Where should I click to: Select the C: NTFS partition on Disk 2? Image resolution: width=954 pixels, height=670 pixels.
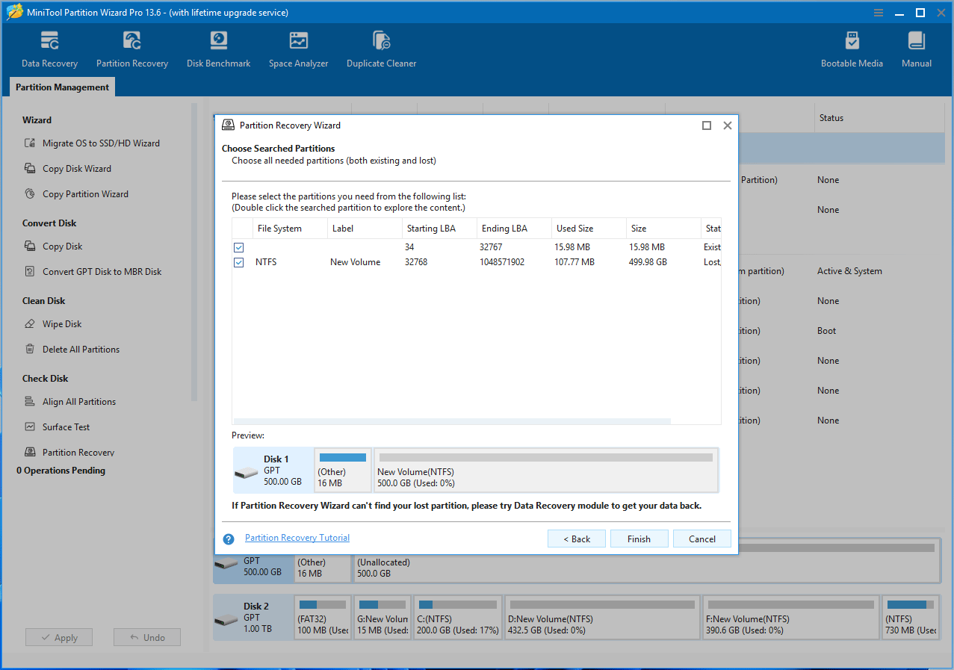[457, 617]
